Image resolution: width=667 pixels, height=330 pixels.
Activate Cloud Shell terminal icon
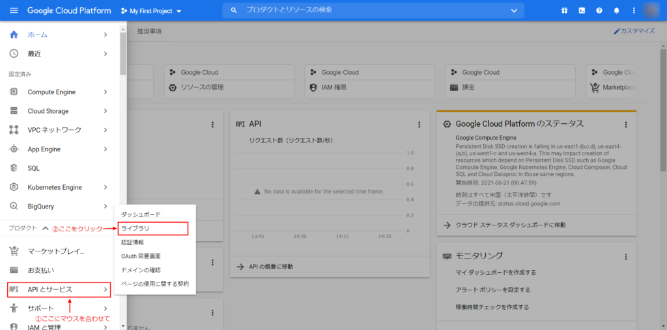pyautogui.click(x=582, y=10)
